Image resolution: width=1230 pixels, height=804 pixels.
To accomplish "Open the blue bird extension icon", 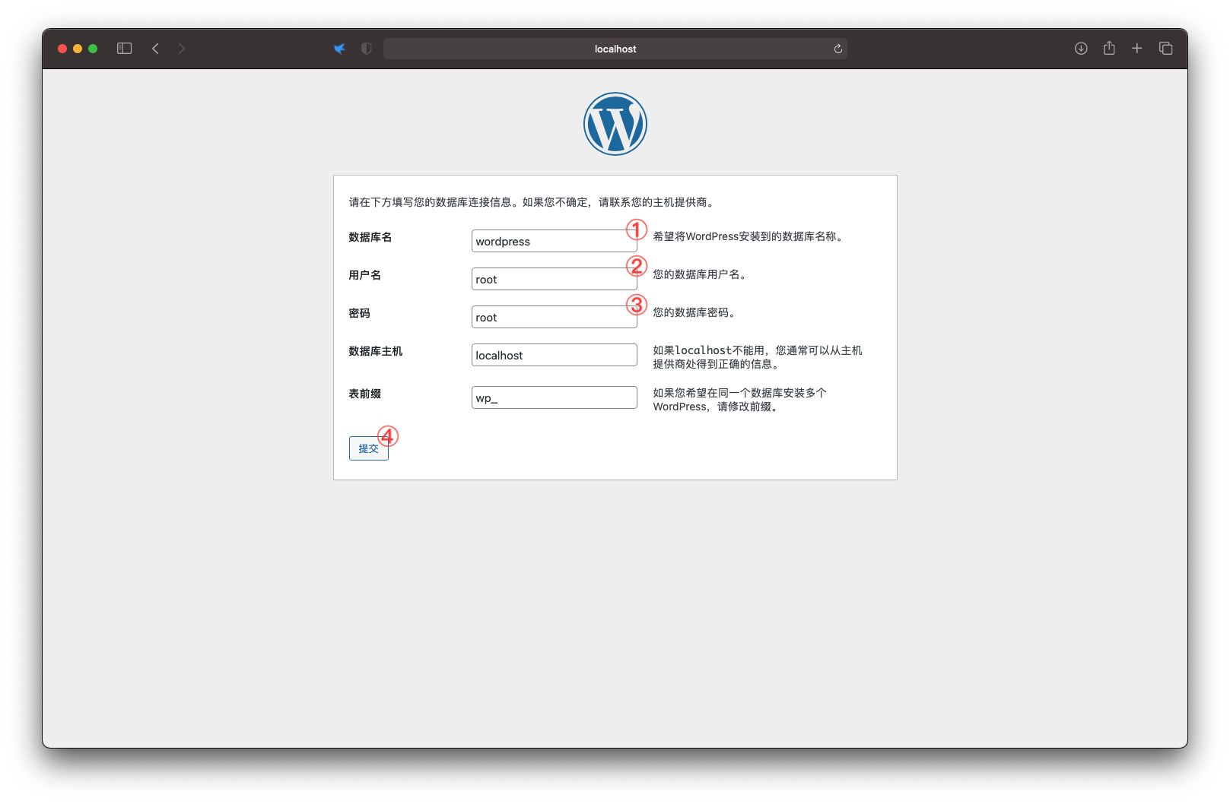I will (339, 49).
